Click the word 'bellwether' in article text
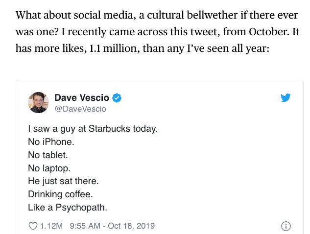This screenshot has width=310, height=234. coord(212,15)
